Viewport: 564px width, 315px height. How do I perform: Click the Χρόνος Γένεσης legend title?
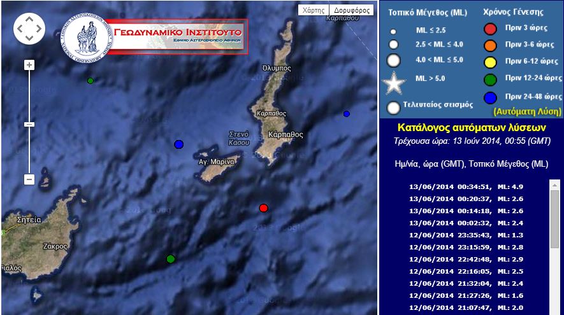click(x=513, y=12)
